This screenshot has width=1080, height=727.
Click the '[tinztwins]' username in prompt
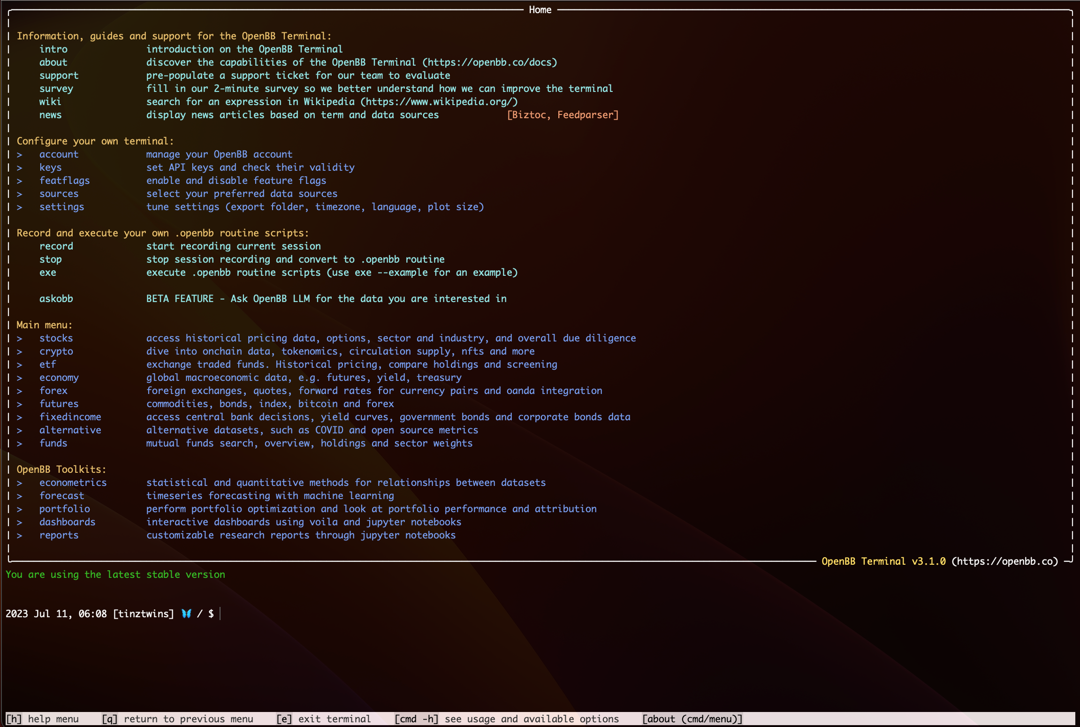pyautogui.click(x=144, y=614)
